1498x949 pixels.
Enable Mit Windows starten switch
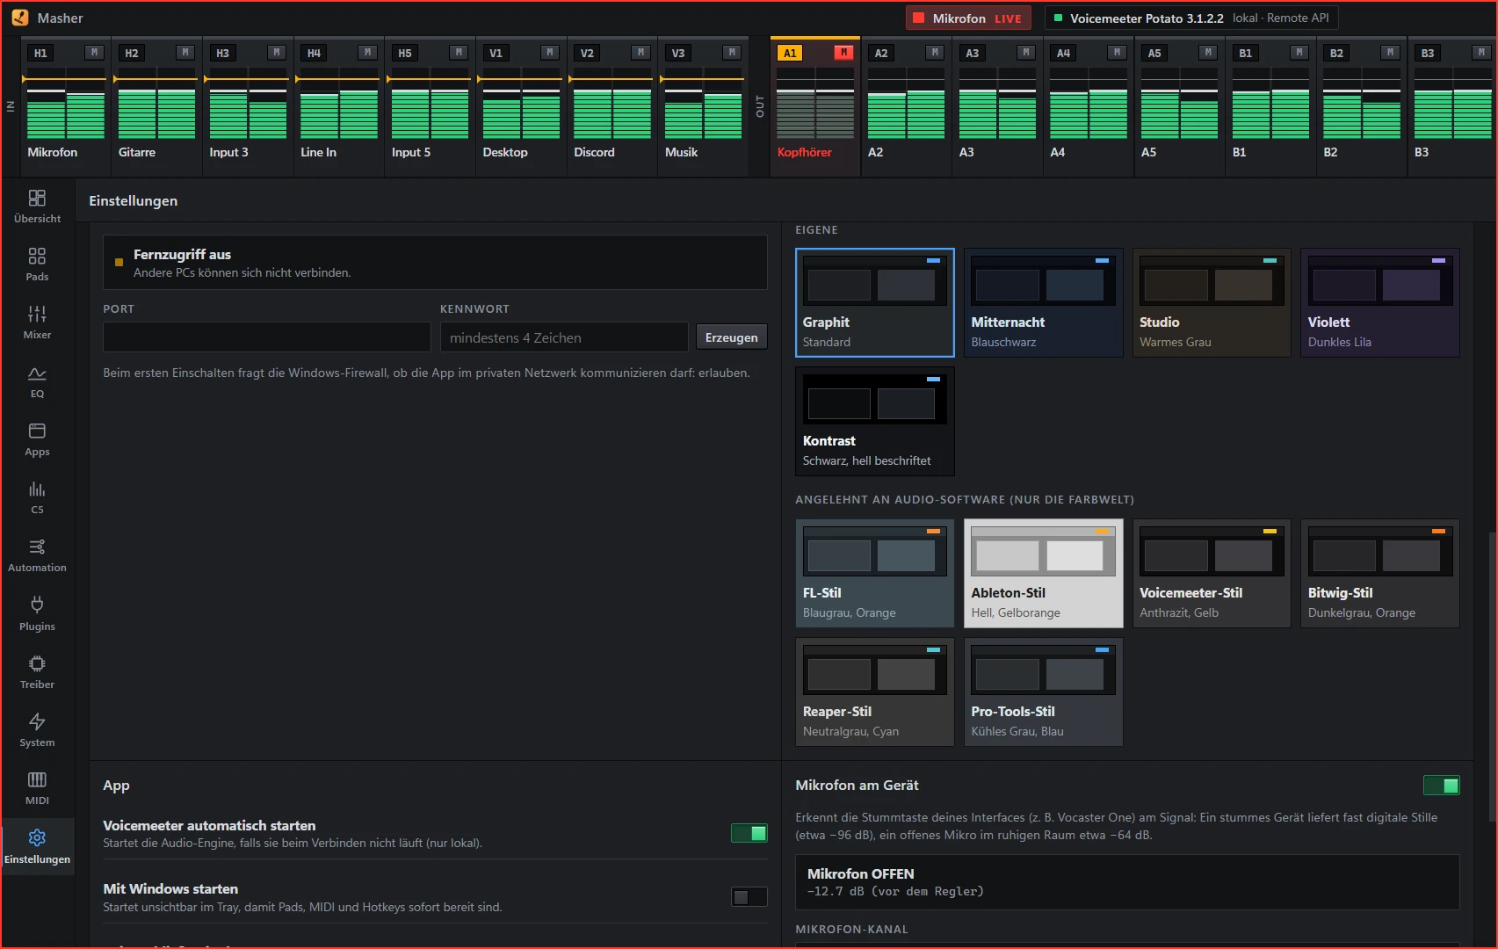click(x=749, y=897)
